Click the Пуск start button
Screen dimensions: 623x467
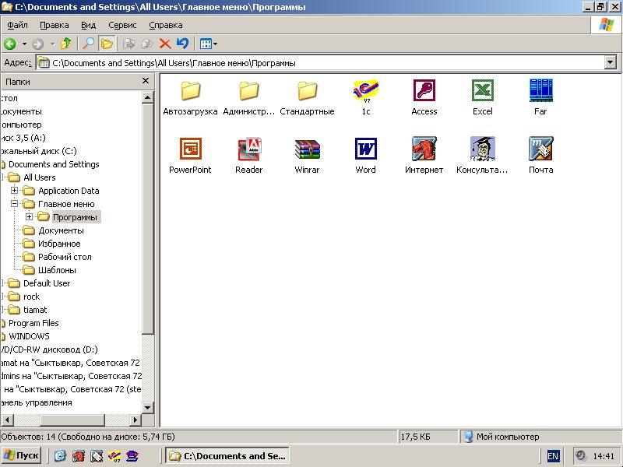click(x=22, y=456)
